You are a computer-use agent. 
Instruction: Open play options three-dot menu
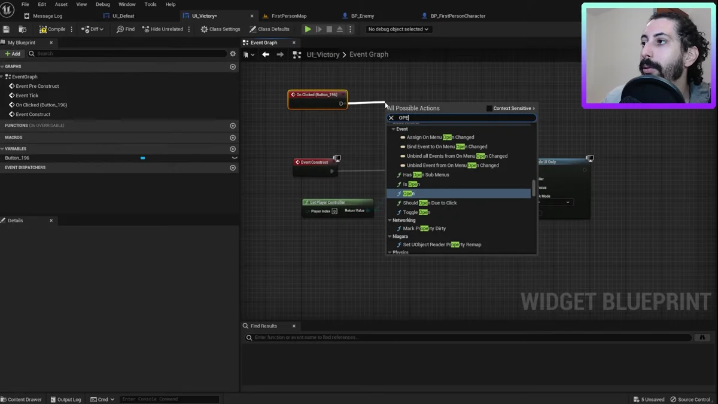click(351, 29)
